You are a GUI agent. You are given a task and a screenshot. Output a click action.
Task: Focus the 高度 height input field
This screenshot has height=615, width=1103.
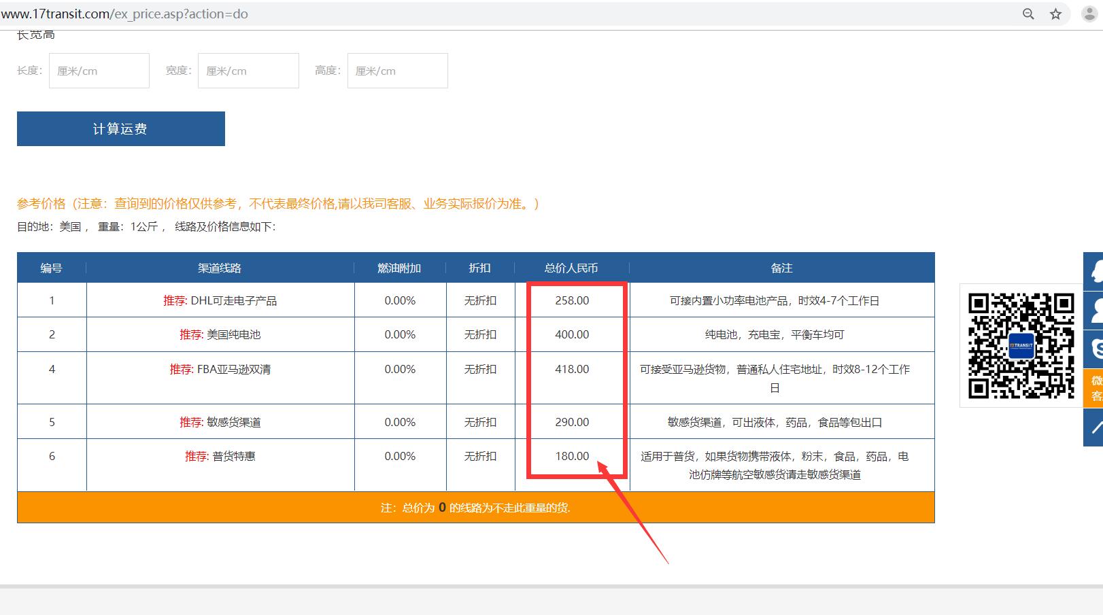(x=397, y=71)
